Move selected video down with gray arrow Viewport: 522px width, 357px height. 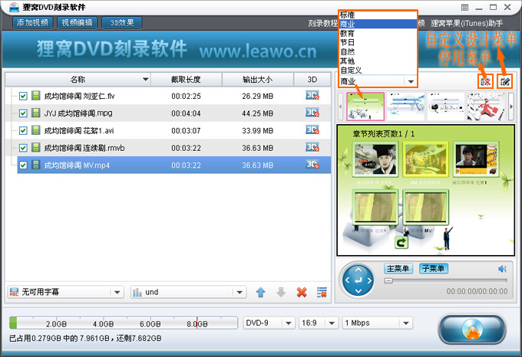pos(281,292)
